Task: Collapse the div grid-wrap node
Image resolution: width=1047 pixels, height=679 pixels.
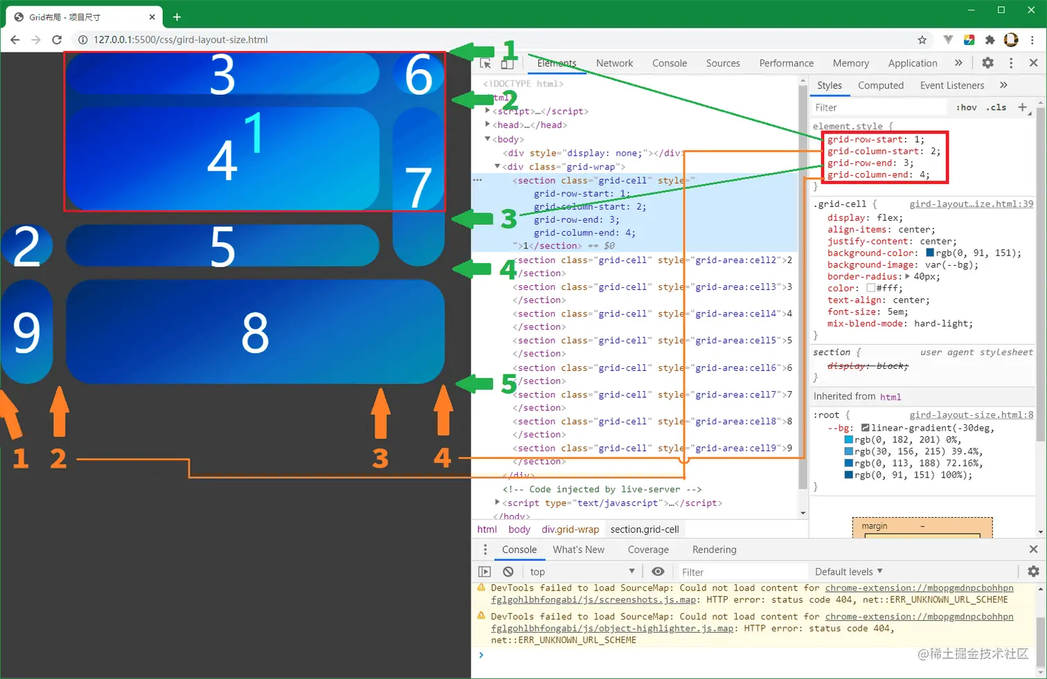Action: pyautogui.click(x=497, y=166)
